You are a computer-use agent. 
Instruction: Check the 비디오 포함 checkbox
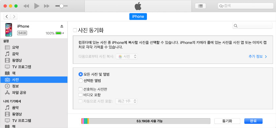pos(80,95)
